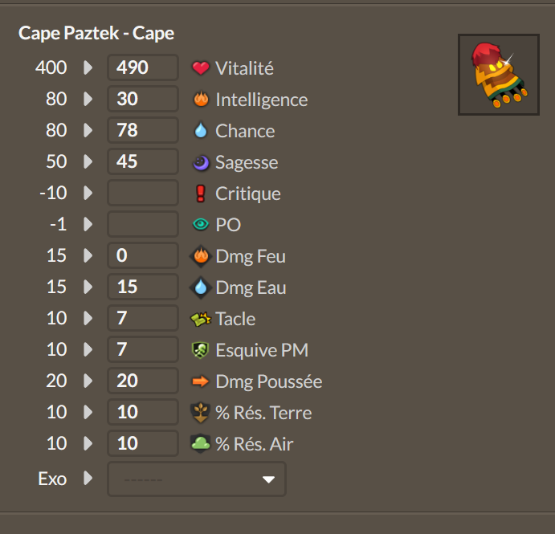Click the Intelligence flame icon
Image resolution: width=555 pixels, height=534 pixels.
click(x=201, y=99)
